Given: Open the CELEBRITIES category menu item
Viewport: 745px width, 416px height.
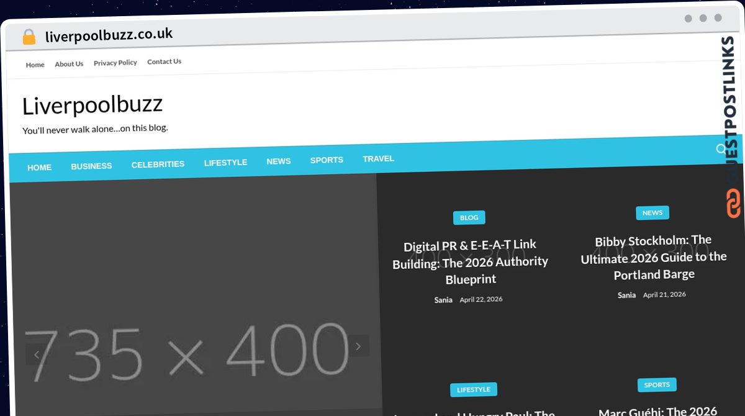Looking at the screenshot, I should [158, 165].
